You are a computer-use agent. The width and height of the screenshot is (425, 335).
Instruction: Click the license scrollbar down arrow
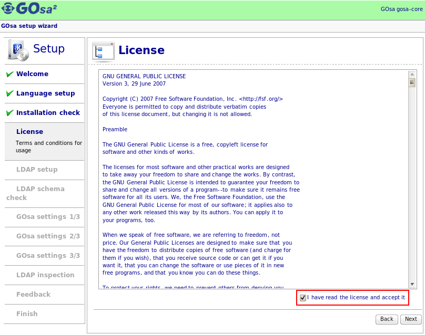coord(412,284)
